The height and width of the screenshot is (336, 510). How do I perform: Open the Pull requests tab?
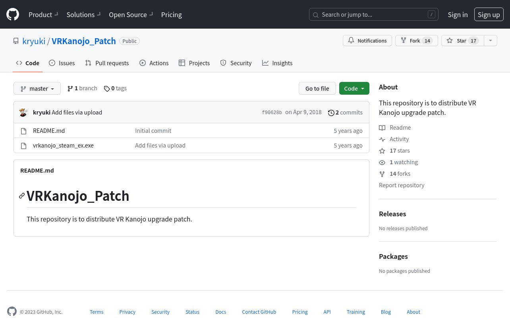tap(107, 63)
